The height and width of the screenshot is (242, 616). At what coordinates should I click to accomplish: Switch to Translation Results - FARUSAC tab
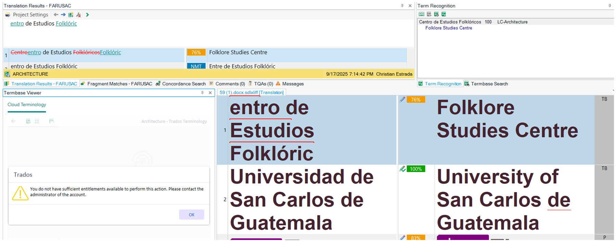pos(41,84)
